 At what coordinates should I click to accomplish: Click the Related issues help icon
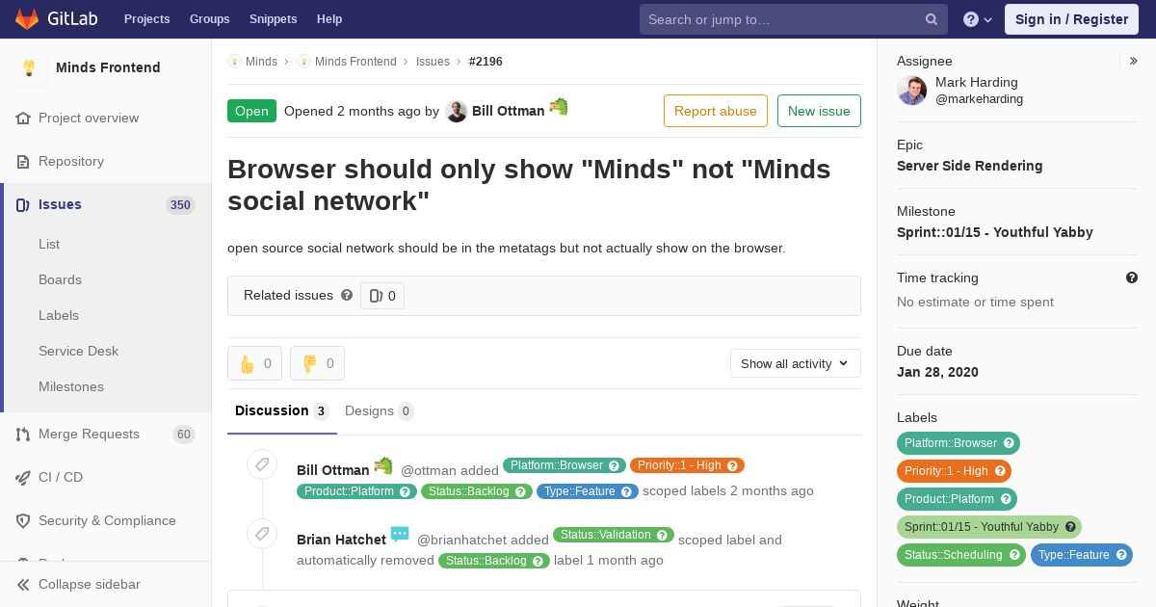point(347,295)
